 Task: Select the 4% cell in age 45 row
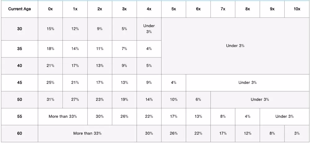pyautogui.click(x=174, y=83)
